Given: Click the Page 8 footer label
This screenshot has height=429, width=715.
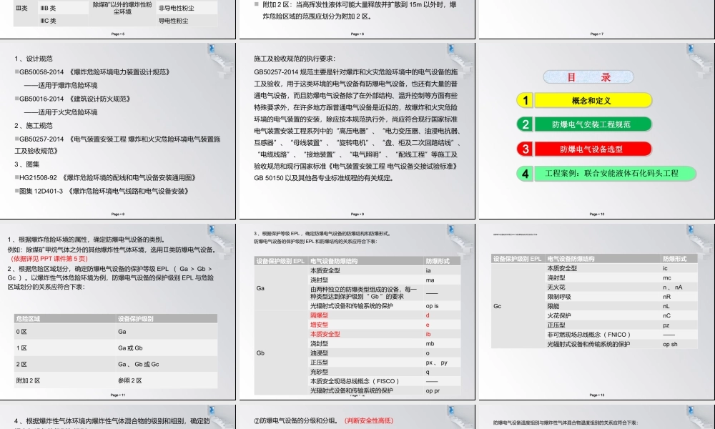Looking at the screenshot, I should [x=117, y=214].
